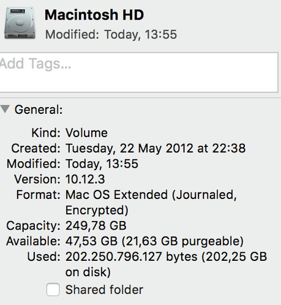This screenshot has width=281, height=305.
Task: Click the header Modified Today, 13:55 subtitle
Action: click(x=111, y=34)
